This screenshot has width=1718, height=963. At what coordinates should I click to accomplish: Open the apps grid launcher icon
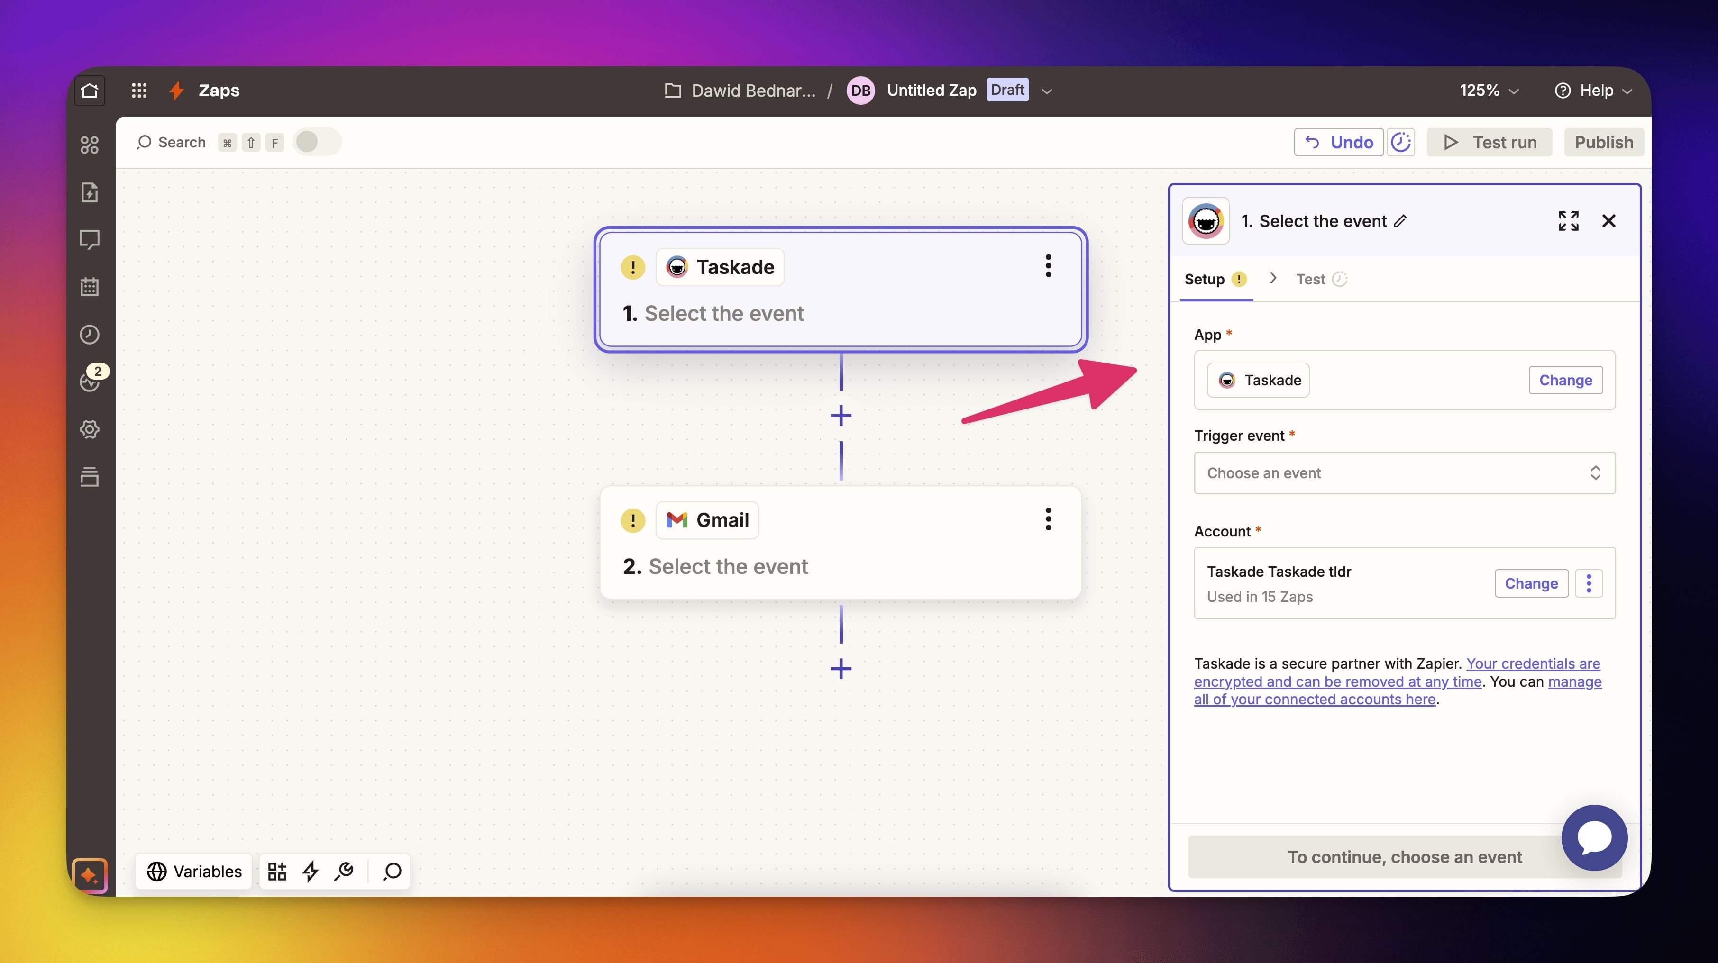click(139, 91)
